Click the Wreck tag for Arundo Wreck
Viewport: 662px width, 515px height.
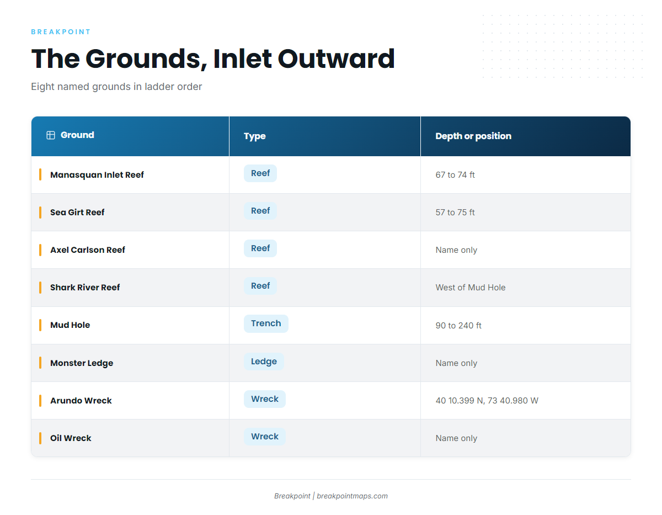pyautogui.click(x=265, y=399)
